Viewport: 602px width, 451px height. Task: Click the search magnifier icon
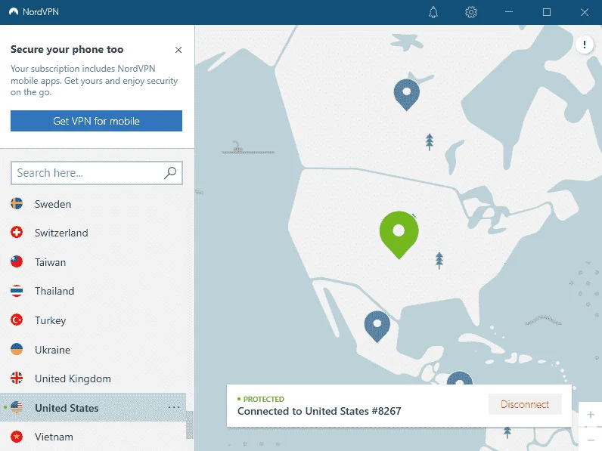[x=170, y=173]
